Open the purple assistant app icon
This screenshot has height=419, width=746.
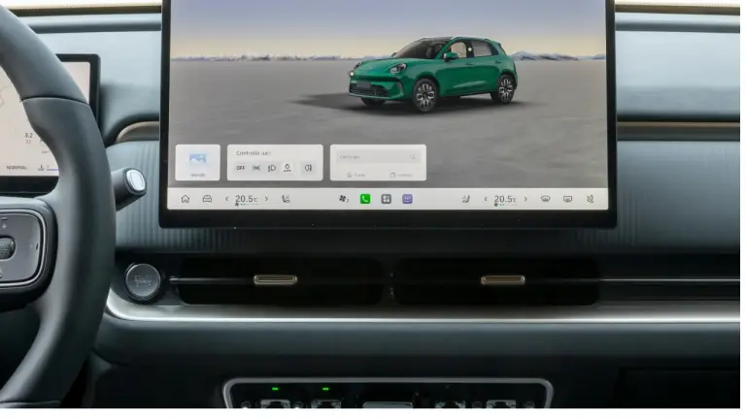click(407, 199)
